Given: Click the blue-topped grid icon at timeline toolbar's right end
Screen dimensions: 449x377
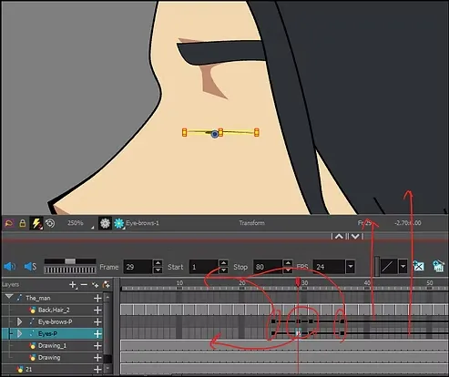Looking at the screenshot, I should point(438,266).
